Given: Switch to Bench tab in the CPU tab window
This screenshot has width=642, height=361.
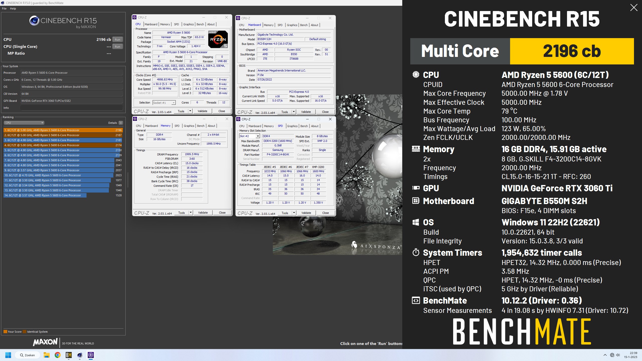Looking at the screenshot, I should coord(200,24).
